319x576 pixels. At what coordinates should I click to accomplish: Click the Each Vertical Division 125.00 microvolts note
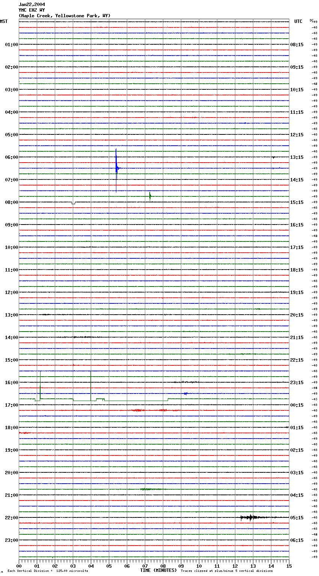[x=48, y=571]
